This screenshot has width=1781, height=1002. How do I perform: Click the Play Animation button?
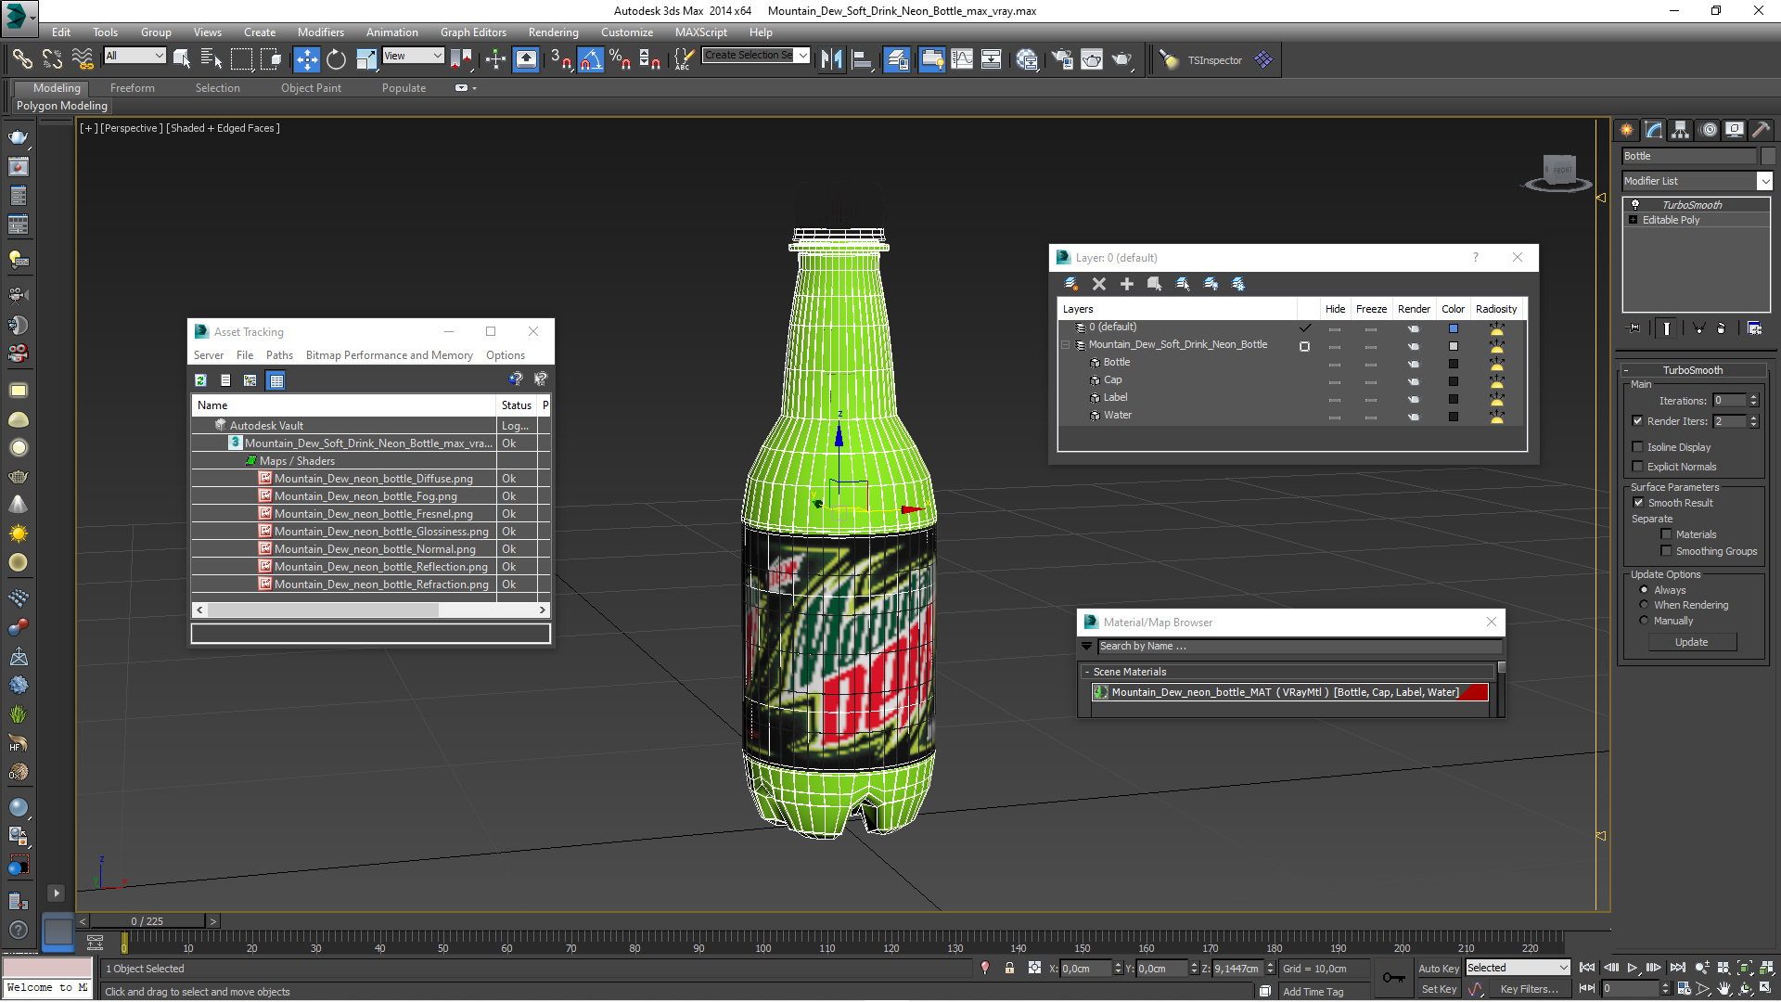(x=1633, y=968)
